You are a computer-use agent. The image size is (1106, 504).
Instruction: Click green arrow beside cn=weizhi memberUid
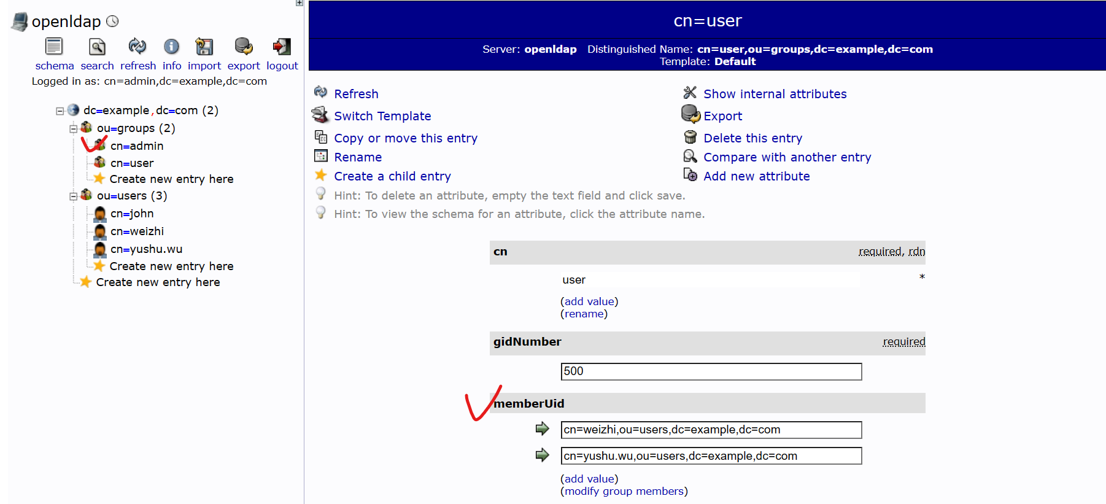point(542,428)
